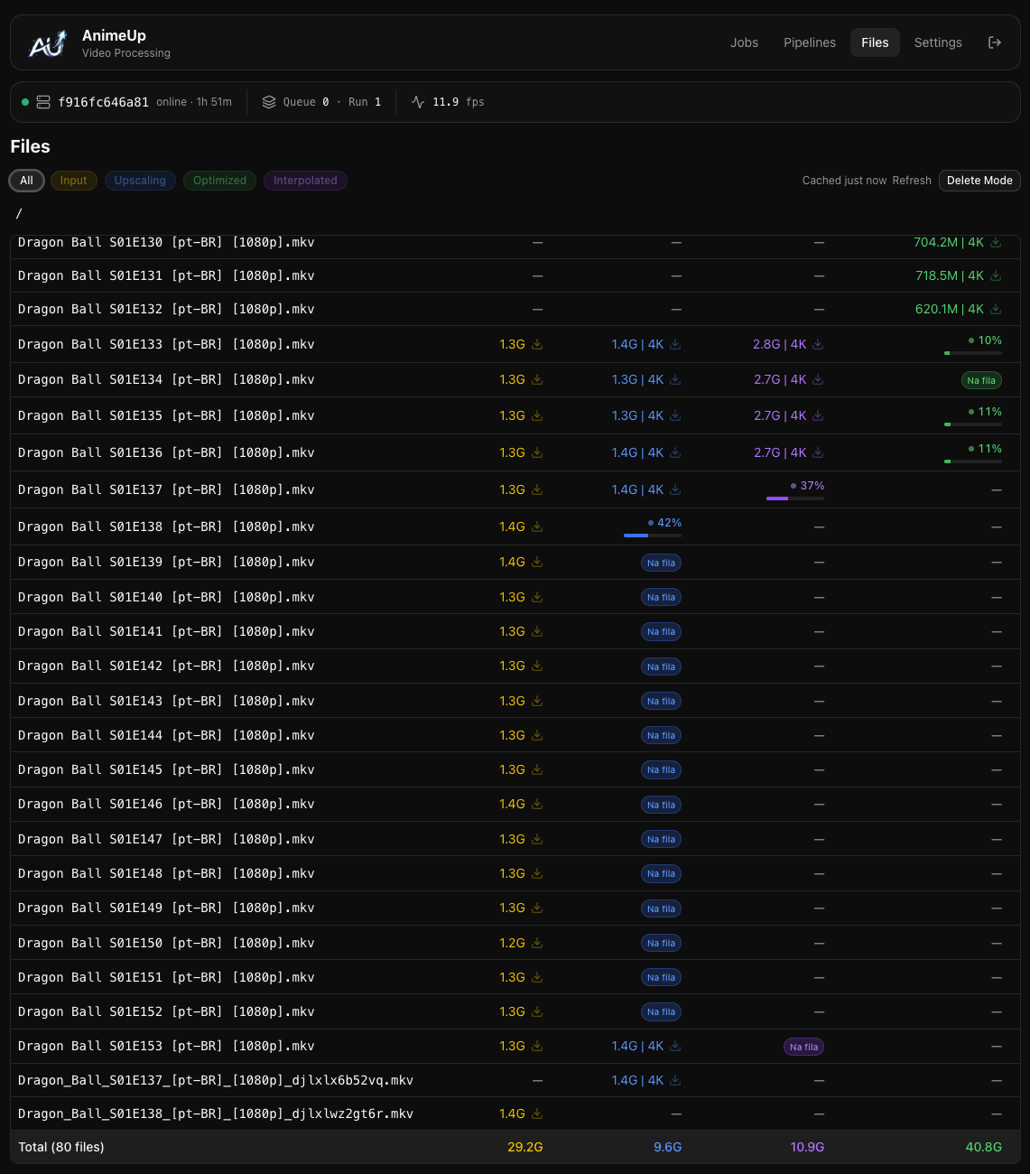Click Na fila badge for S01E152
The width and height of the screenshot is (1030, 1174).
tap(661, 1012)
